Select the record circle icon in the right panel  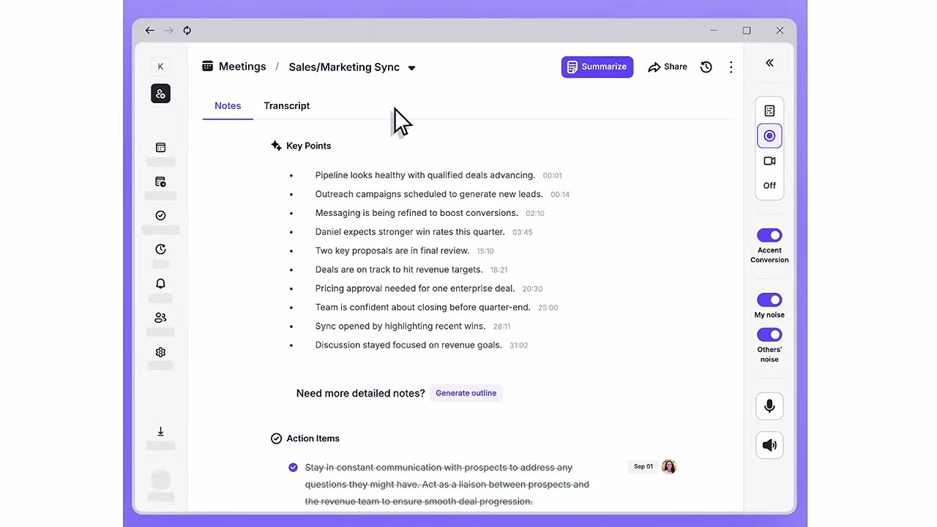coord(769,135)
